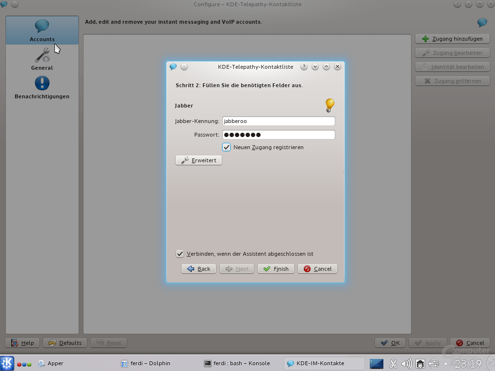This screenshot has height=371, width=495.
Task: Click Help button in Configure window
Action: 22,342
